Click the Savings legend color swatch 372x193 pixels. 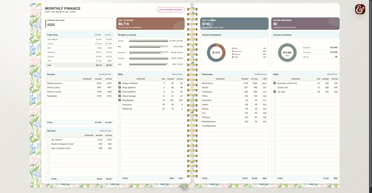pyautogui.click(x=233, y=54)
